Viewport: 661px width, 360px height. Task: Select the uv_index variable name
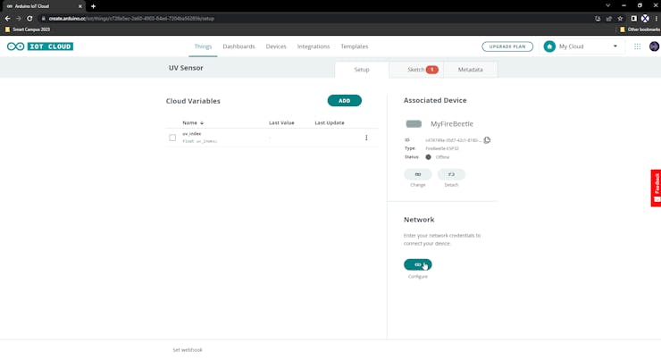192,134
